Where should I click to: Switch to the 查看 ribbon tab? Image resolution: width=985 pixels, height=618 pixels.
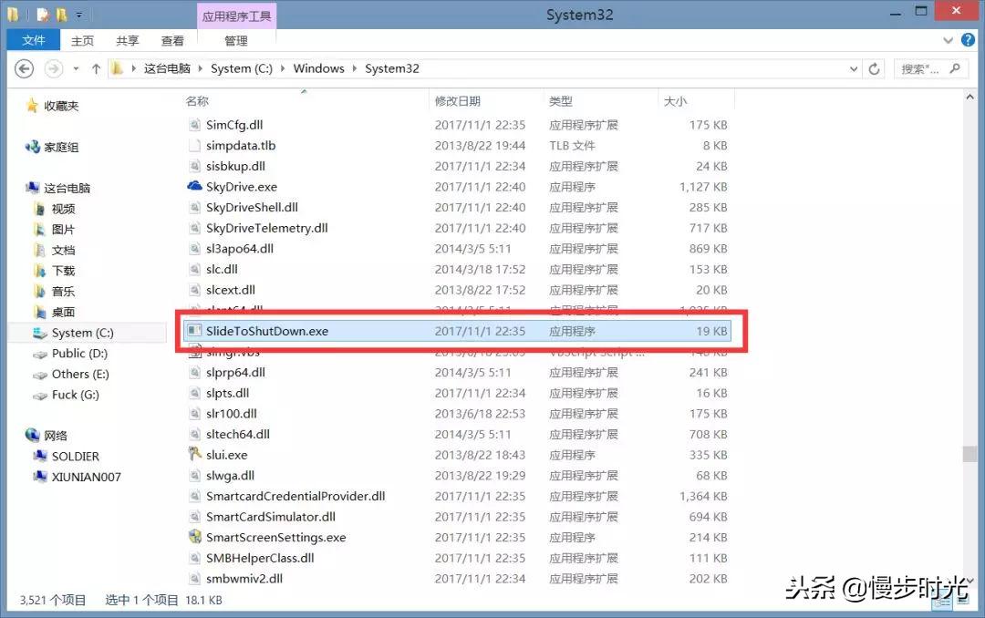pos(172,41)
